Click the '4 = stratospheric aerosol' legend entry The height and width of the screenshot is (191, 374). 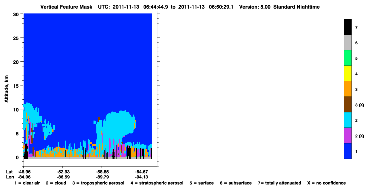[x=157, y=183]
